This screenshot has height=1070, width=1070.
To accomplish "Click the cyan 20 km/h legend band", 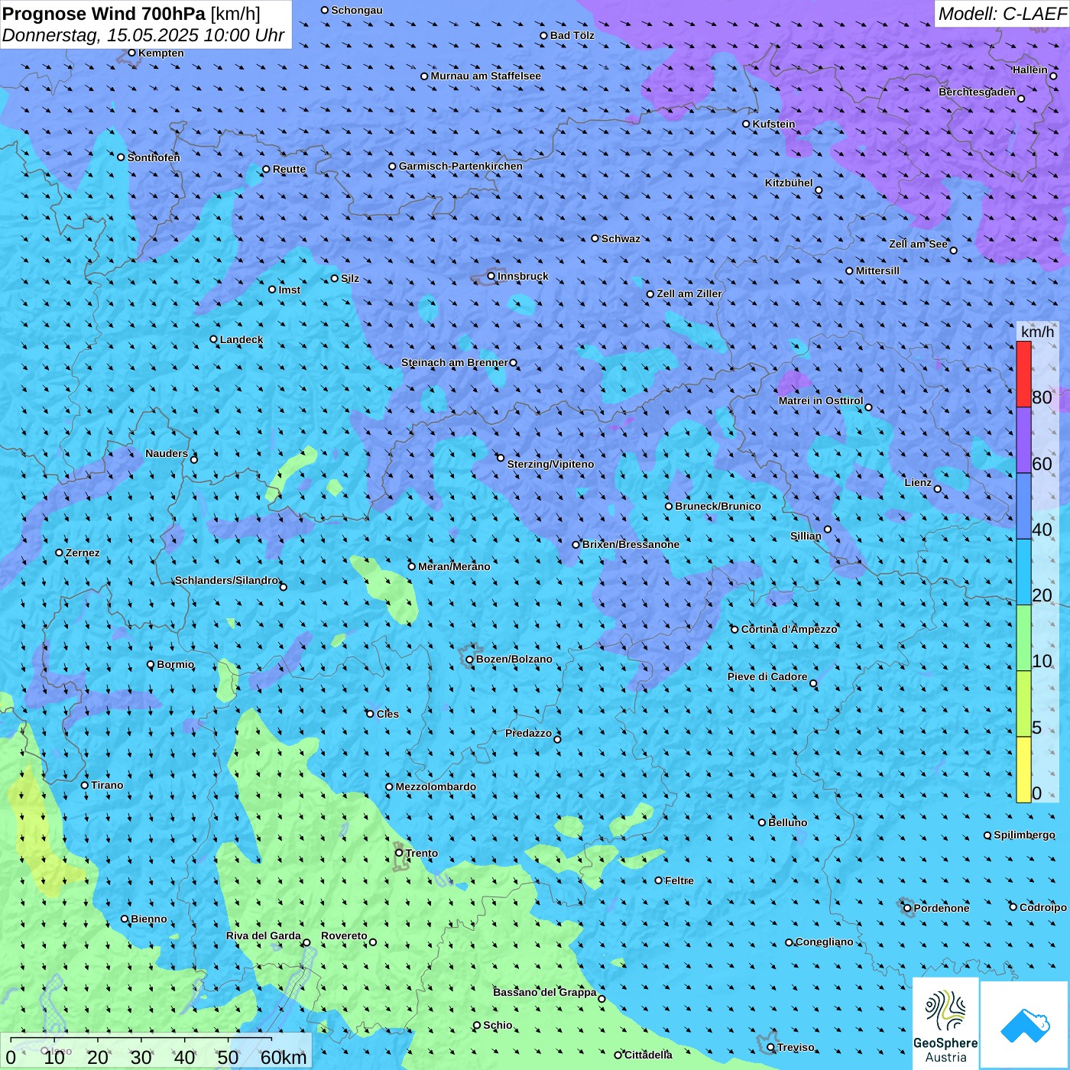I will (x=1023, y=572).
